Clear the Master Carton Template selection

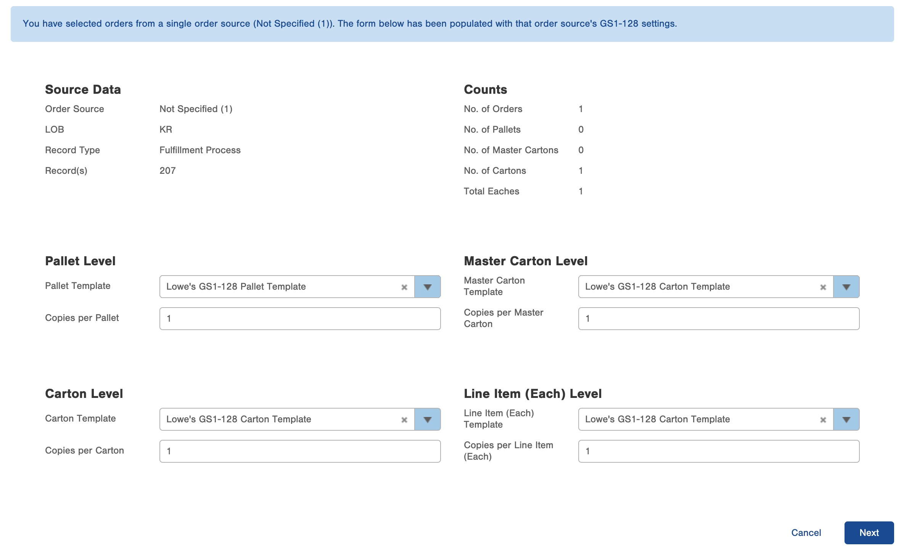coord(823,287)
